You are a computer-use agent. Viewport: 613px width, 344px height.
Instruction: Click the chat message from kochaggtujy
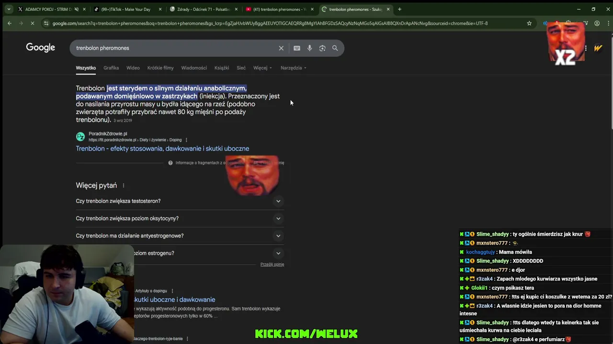496,252
